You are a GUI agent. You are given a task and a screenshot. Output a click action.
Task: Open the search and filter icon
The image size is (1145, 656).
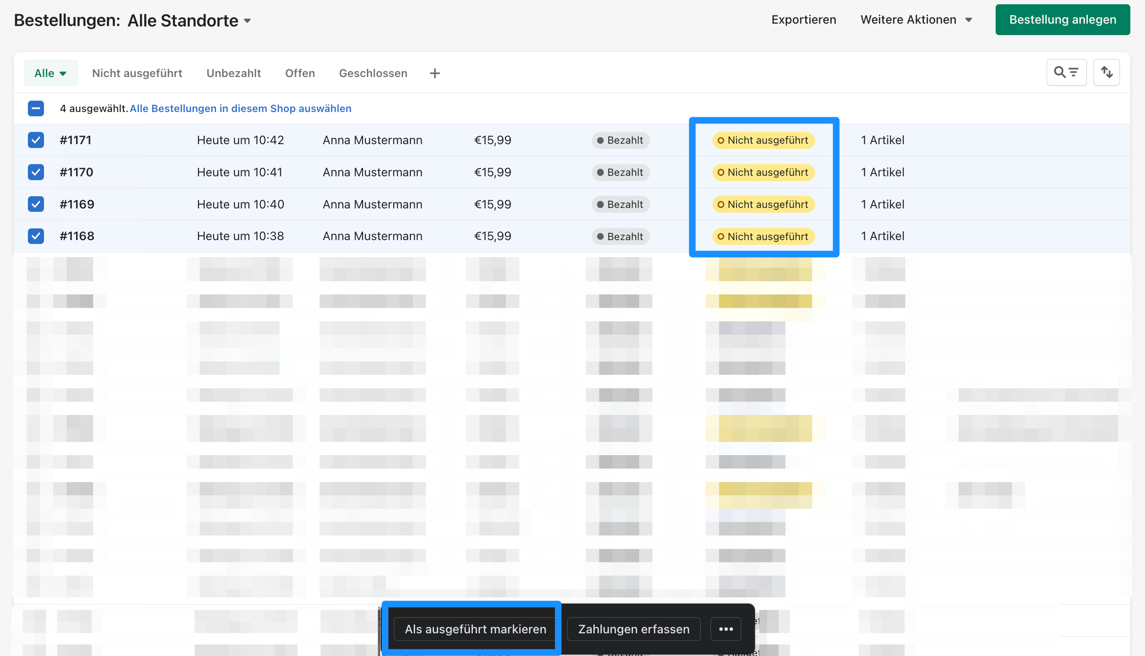tap(1066, 72)
